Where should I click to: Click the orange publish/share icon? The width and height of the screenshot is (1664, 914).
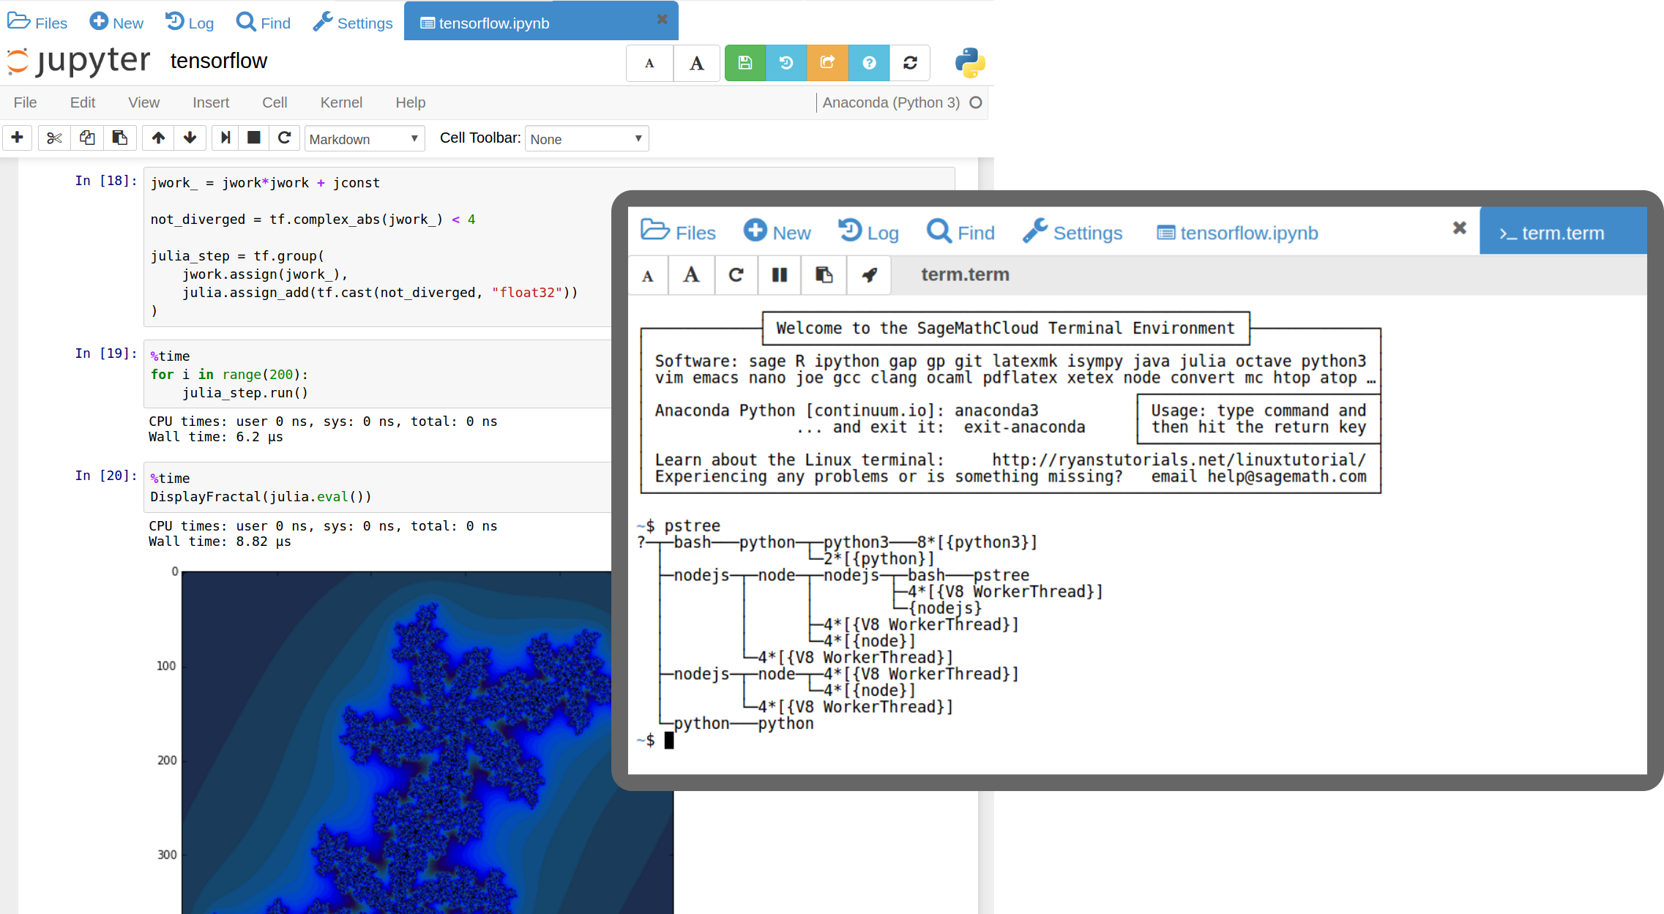tap(827, 63)
